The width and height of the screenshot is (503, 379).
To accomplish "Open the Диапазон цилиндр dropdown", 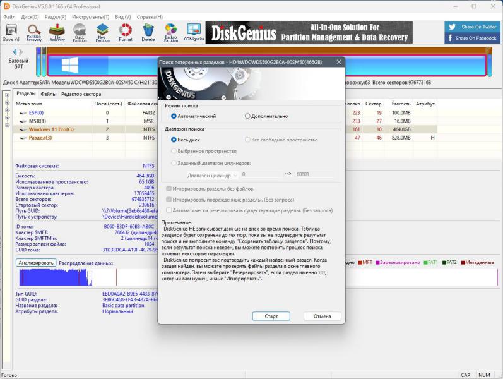I will click(x=211, y=176).
